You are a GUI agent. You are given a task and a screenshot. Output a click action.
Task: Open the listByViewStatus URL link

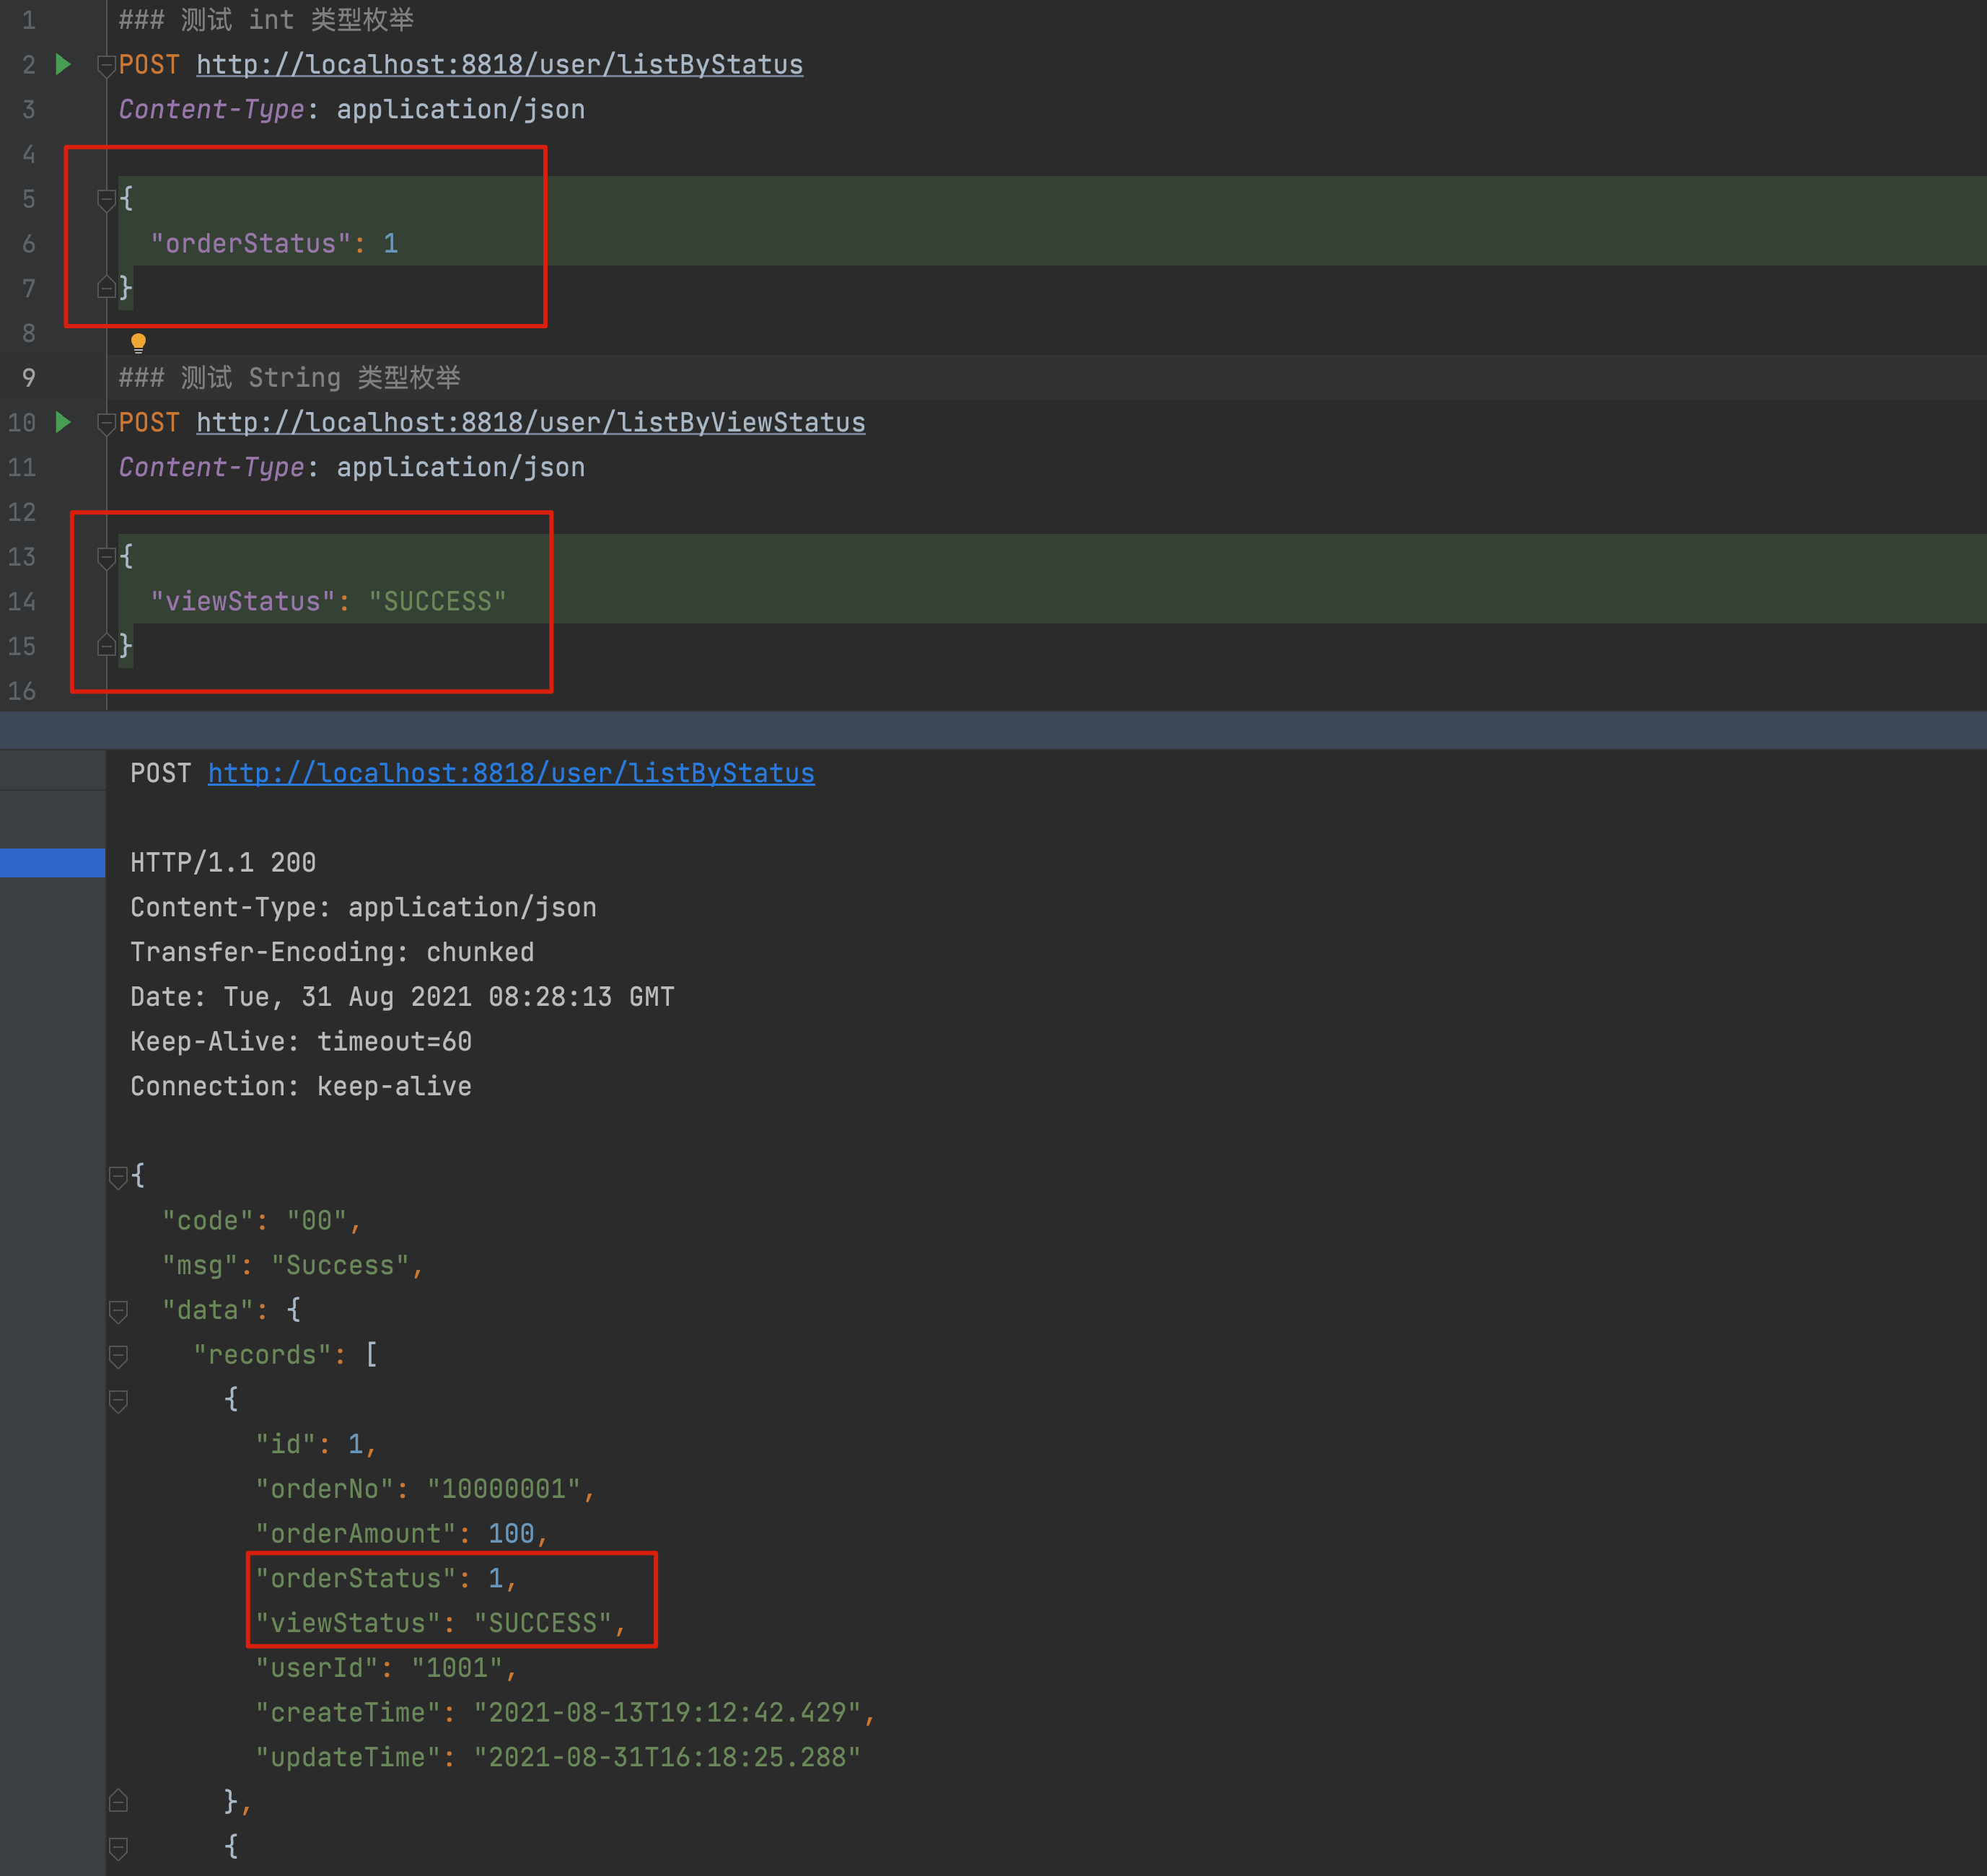(x=530, y=422)
